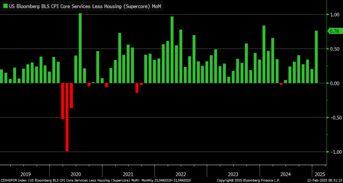Click the 0.00 zero line axis label
Viewport: 343px width, 183px height.
point(334,83)
